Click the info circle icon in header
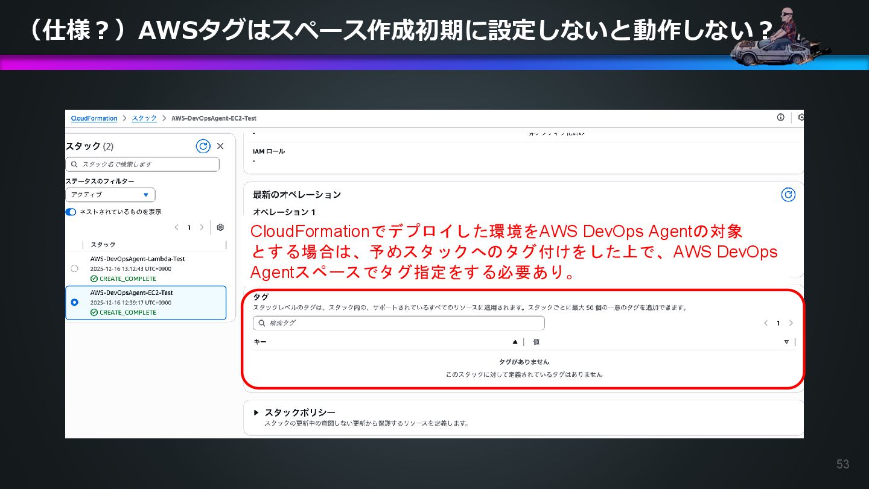This screenshot has width=869, height=489. [x=781, y=117]
